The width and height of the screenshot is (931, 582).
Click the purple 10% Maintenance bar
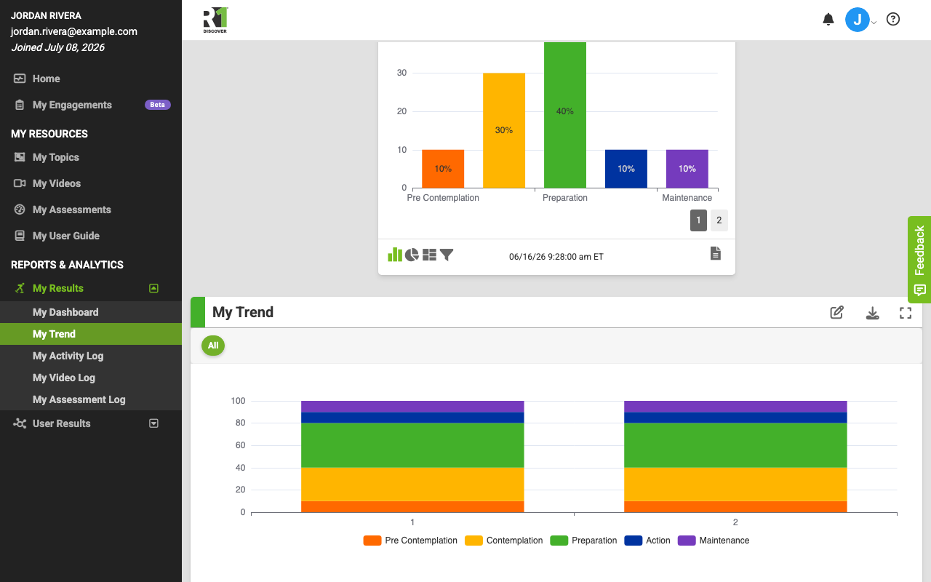(x=687, y=169)
